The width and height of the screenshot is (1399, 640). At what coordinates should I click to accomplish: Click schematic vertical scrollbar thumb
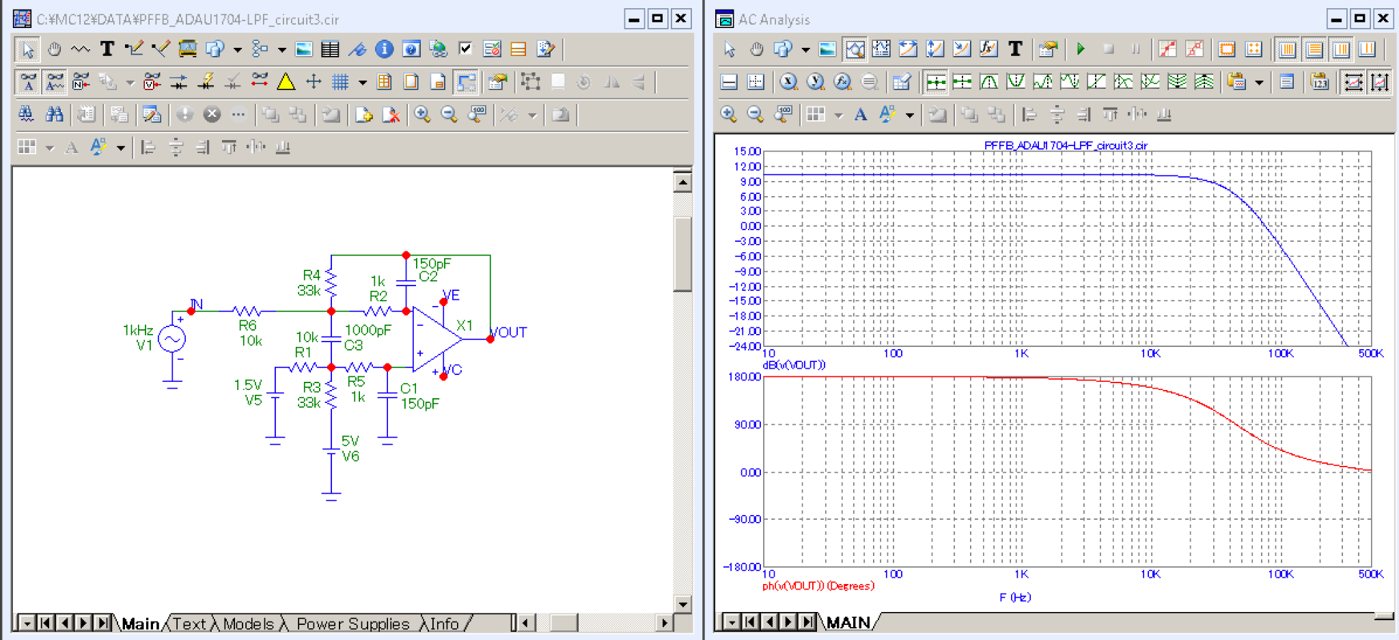(x=682, y=254)
